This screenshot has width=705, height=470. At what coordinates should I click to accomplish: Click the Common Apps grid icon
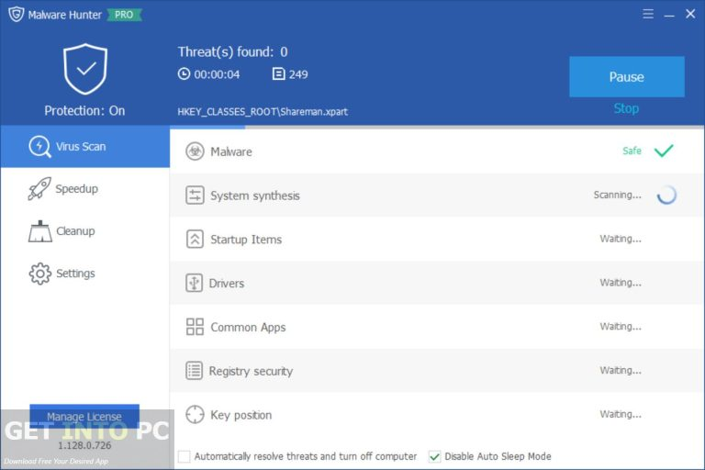tap(195, 327)
